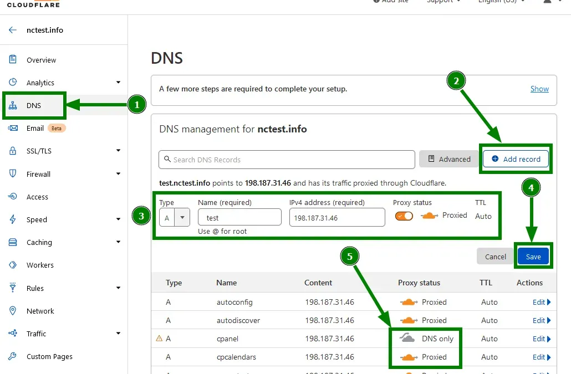
Task: Click the Access login arrow icon
Action: tap(13, 197)
